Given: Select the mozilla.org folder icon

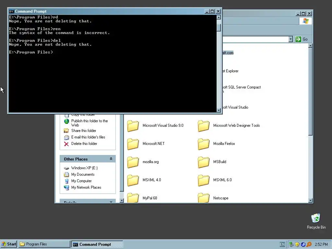Looking at the screenshot, I should coord(133,162).
